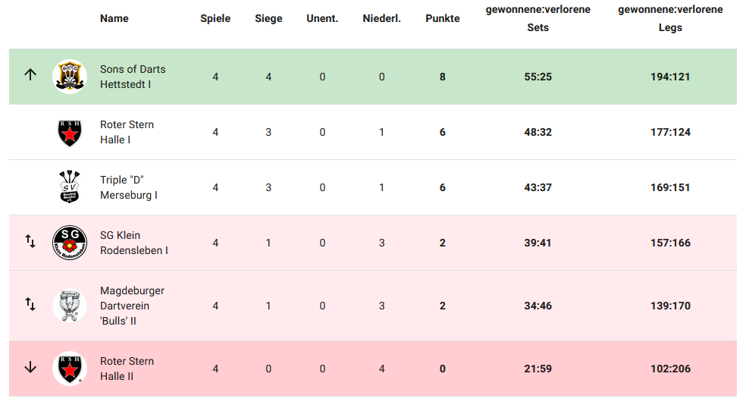749x408 pixels.
Task: Click the Triple "D" Merseburg logo
Action: tap(70, 187)
